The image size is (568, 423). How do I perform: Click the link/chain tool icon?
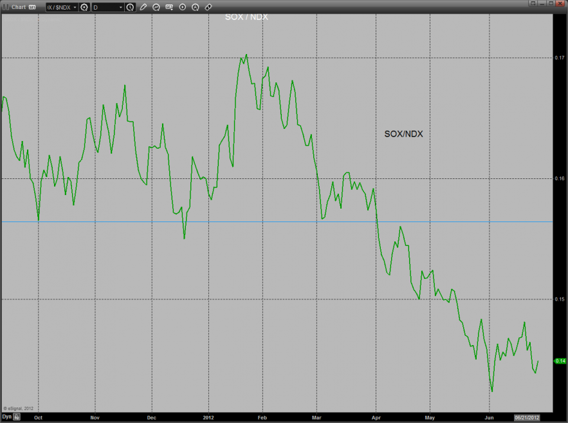(x=208, y=7)
